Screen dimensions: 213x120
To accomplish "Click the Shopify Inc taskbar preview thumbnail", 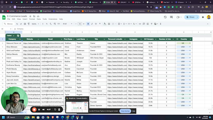I will click(77, 105).
